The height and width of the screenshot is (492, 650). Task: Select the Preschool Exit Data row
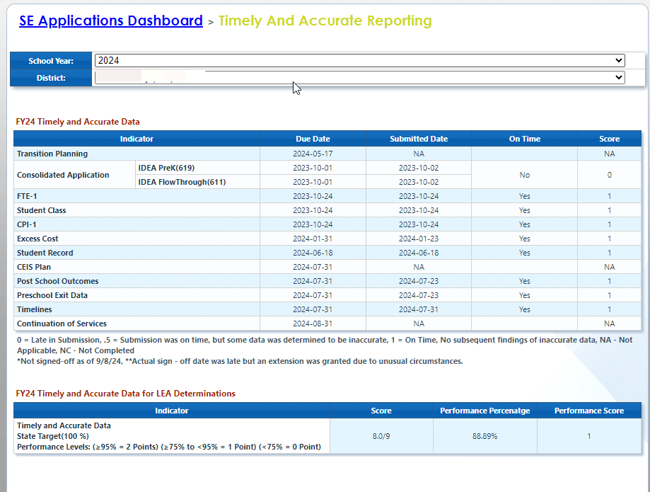click(x=52, y=295)
